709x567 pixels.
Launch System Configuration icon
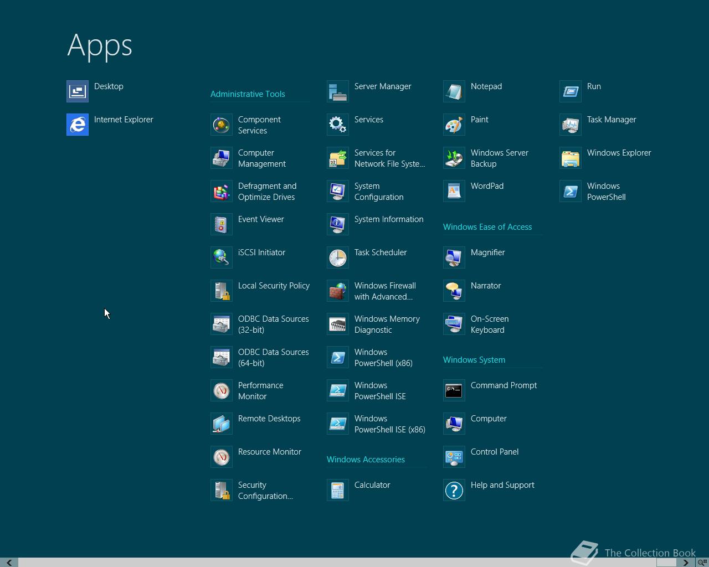tap(338, 191)
